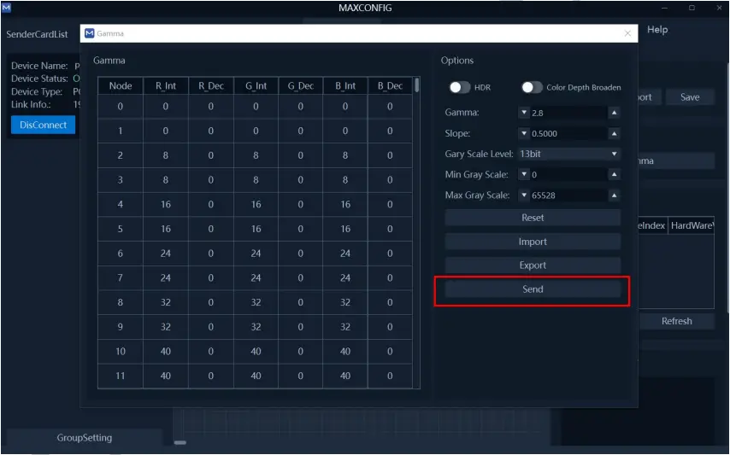
Task: Open GroupSetting in main window
Action: (85, 438)
